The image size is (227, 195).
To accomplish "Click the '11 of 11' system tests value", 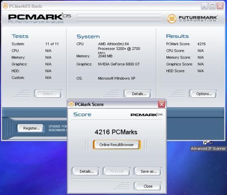I will [52, 44].
